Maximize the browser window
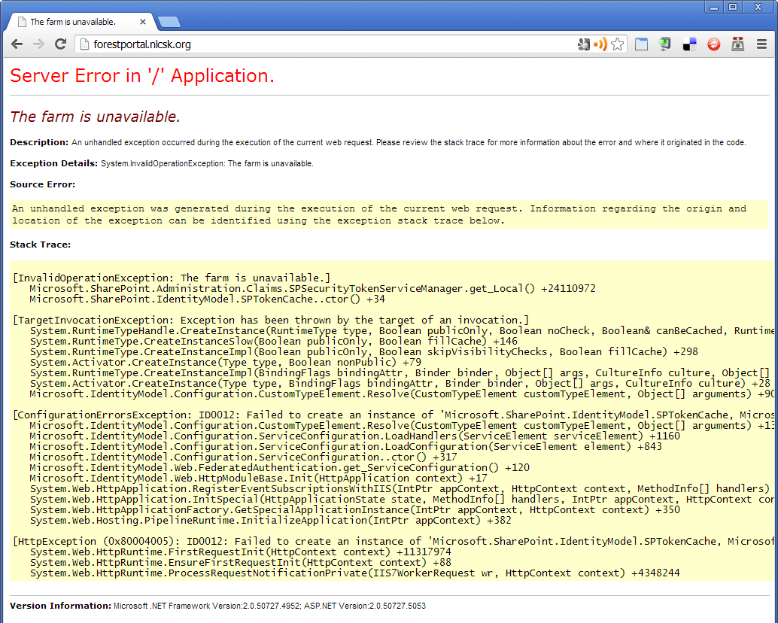 coord(732,7)
